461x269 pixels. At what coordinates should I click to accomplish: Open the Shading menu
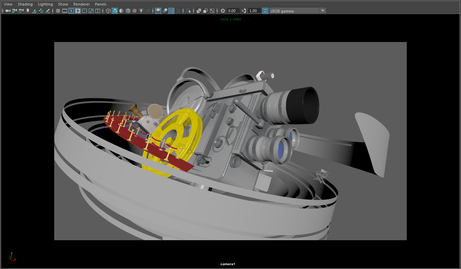coord(25,4)
